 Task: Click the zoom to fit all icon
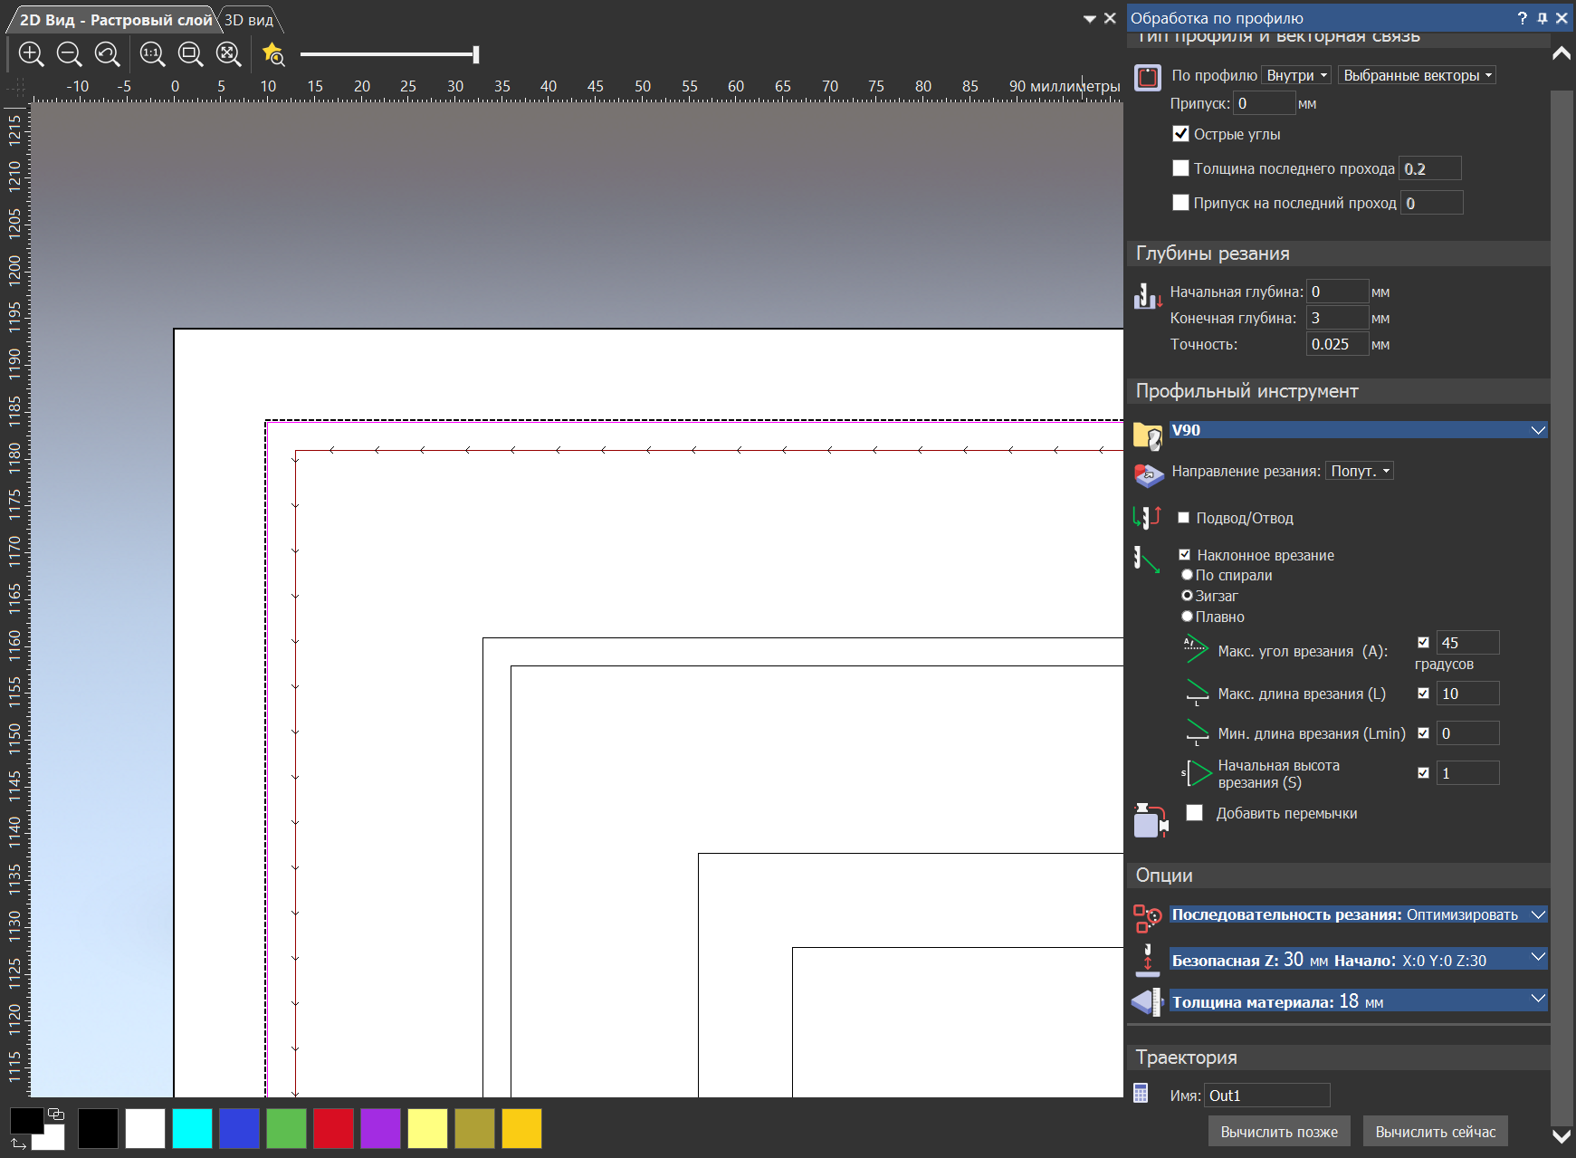[x=228, y=54]
